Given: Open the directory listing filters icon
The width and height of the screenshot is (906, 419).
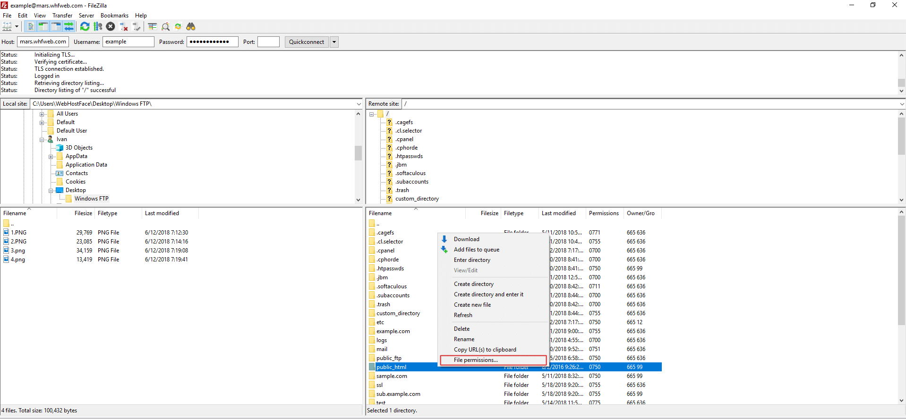Looking at the screenshot, I should click(x=152, y=26).
